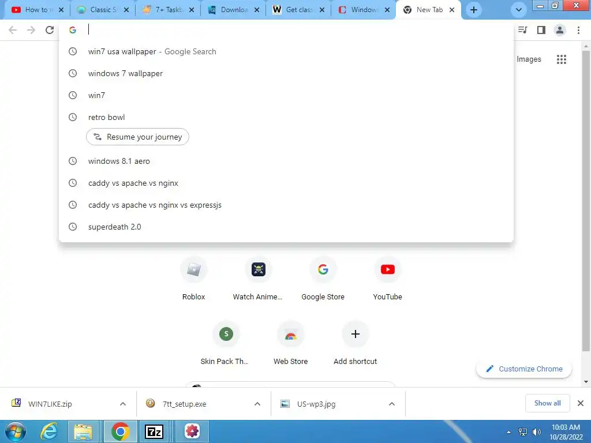Open the pinned gear app on taskbar
591x443 pixels.
[192, 431]
